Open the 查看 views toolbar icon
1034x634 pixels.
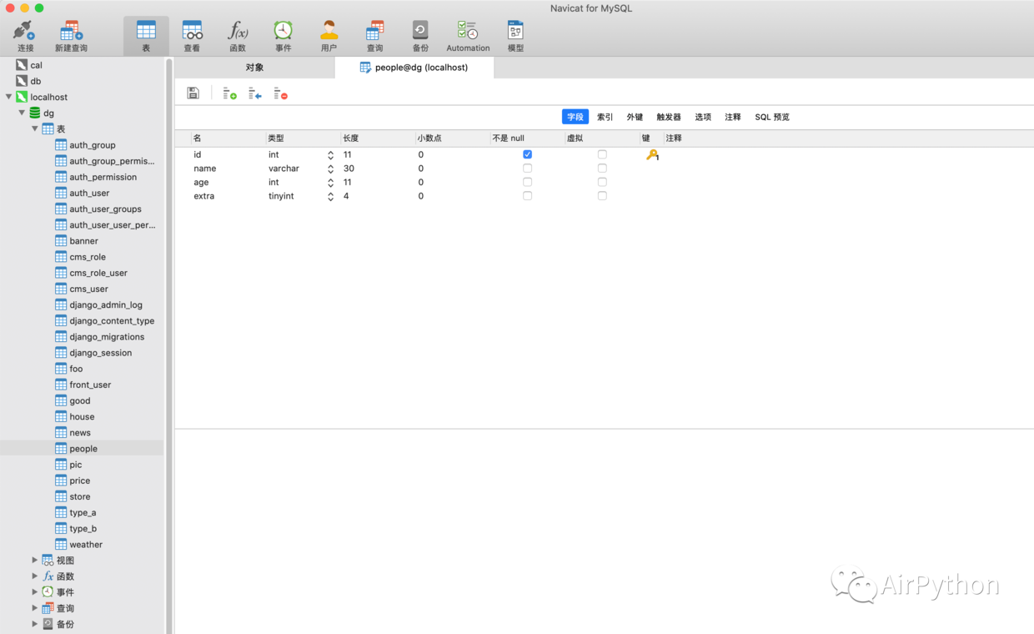tap(192, 36)
